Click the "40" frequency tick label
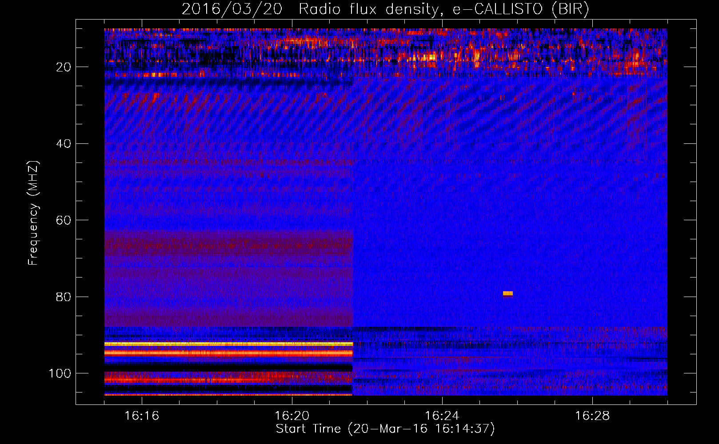 click(x=64, y=144)
